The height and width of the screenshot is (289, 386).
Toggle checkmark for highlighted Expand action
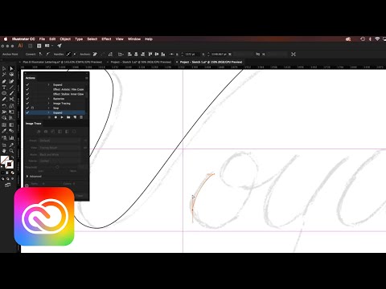27,112
